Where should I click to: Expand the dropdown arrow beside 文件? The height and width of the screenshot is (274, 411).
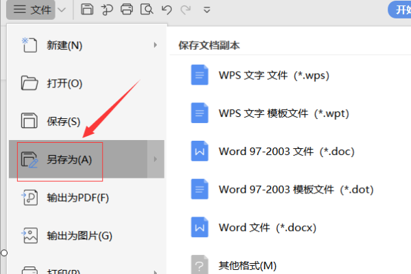62,10
